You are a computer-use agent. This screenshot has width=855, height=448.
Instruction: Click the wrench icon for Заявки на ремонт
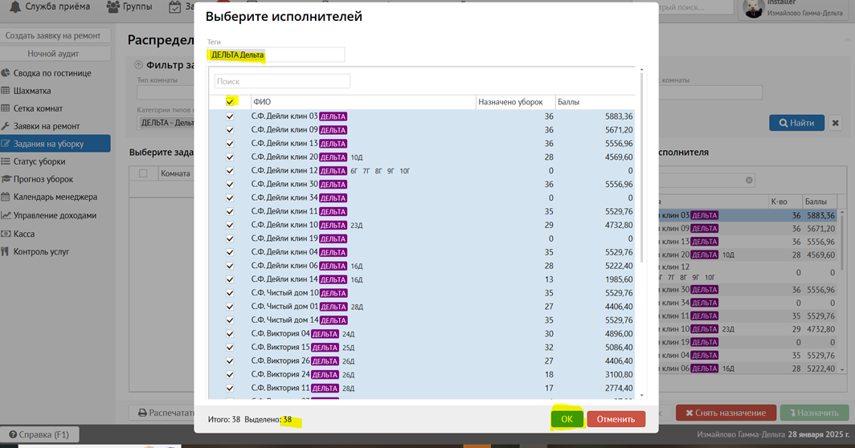(x=6, y=126)
